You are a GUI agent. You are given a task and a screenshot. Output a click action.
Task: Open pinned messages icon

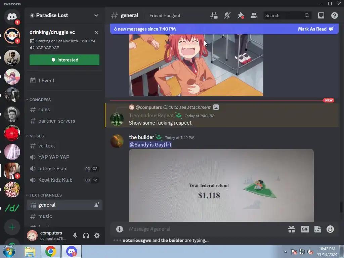(x=241, y=15)
